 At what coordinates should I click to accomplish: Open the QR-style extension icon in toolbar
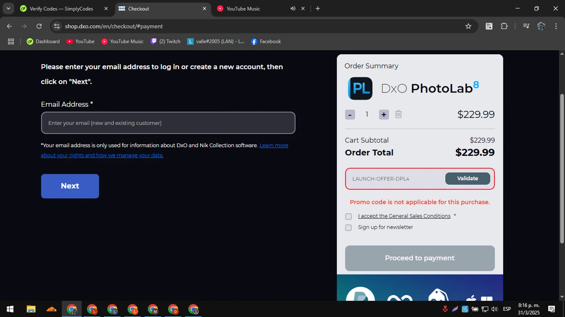489,26
